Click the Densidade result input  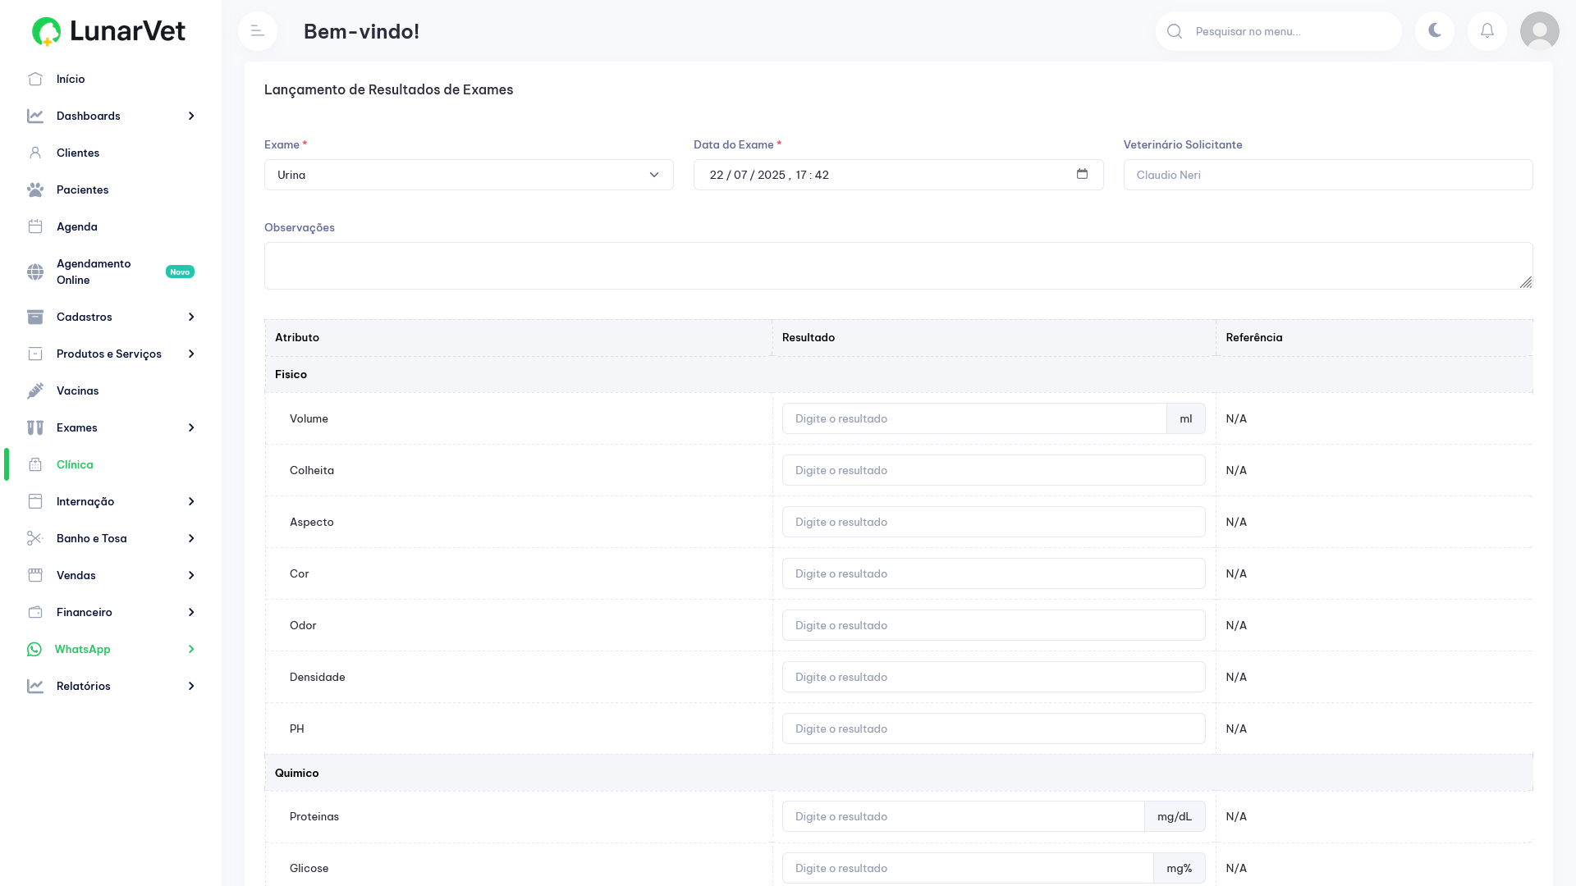(x=993, y=677)
